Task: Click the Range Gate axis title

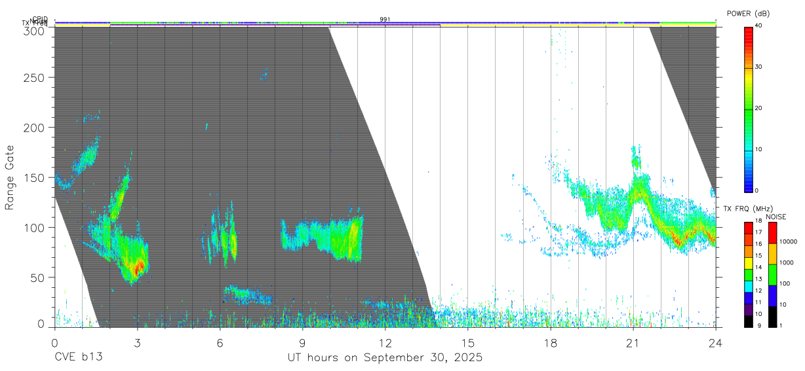Action: coord(10,177)
